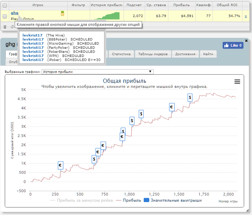Click the euro marker near game 1,400
The image size is (252, 215).
172,107
